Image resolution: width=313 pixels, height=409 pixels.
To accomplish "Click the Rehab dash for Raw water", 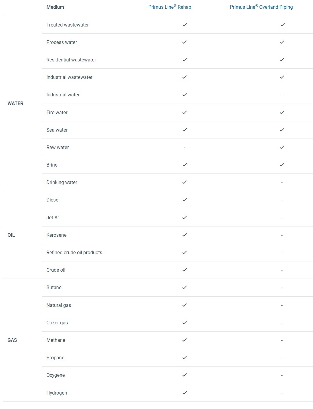I will pyautogui.click(x=184, y=148).
